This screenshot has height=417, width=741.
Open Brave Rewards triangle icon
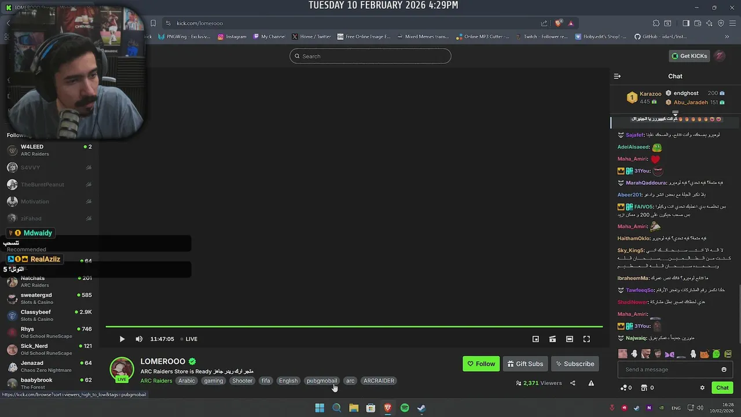[571, 23]
